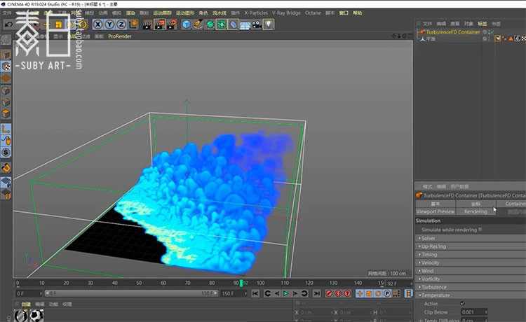Go to next key button
Screen dimensions: 526x322
[x=304, y=293]
